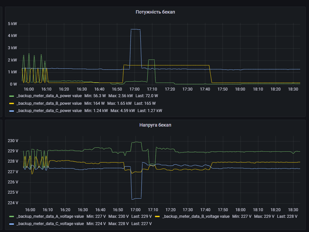Click blue color swatch of C_power legend
309x232 pixels.
click(x=12, y=111)
